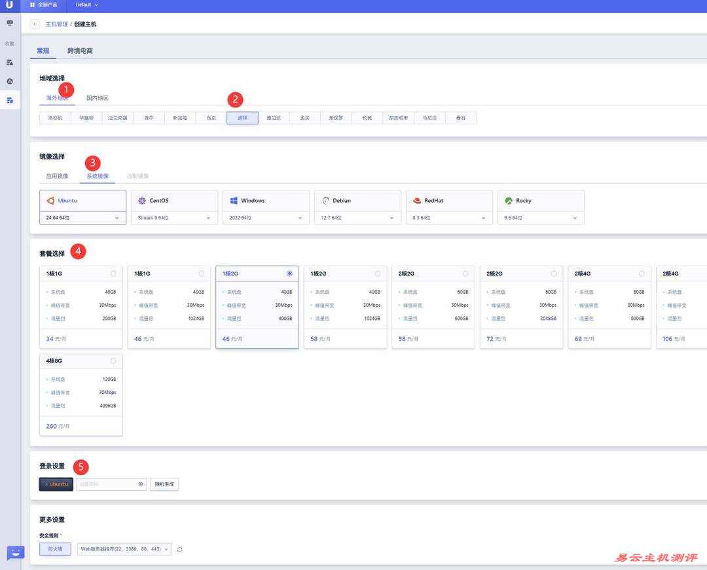Open the 全部产品 grid menu
Image resolution: width=707 pixels, height=570 pixels.
pos(43,5)
